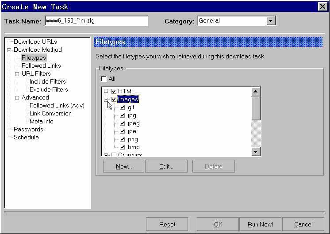This screenshot has width=330, height=234.
Task: Toggle the .bmp extension checkbox
Action: 123,147
